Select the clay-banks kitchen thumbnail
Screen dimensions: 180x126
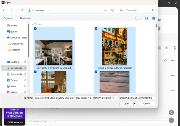pyautogui.click(x=54, y=53)
